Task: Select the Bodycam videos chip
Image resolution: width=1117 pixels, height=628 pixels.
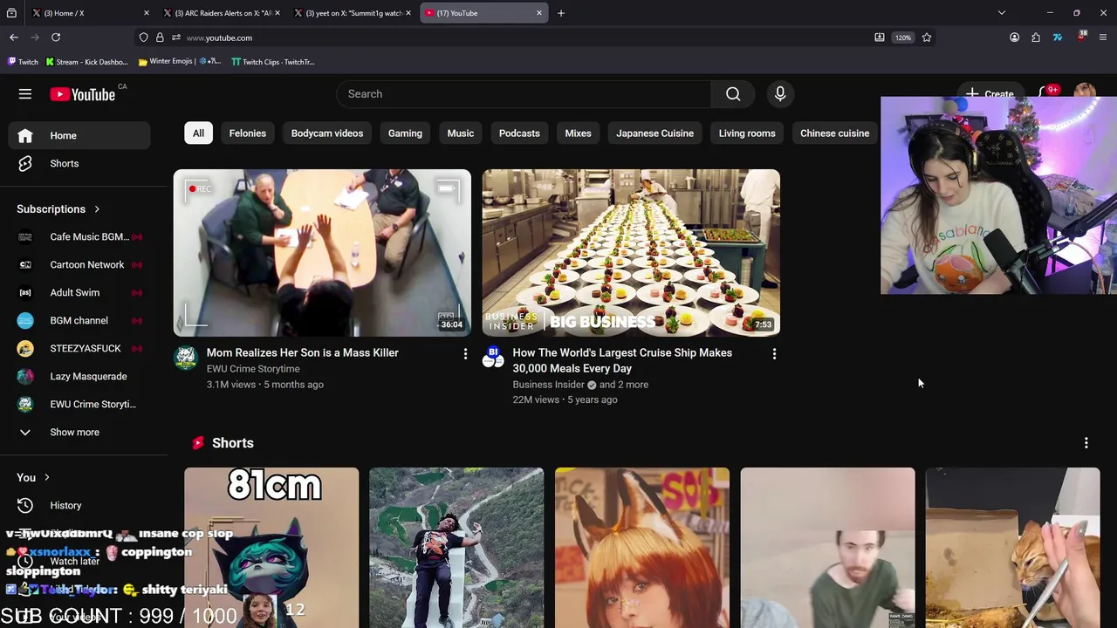Action: 327,133
